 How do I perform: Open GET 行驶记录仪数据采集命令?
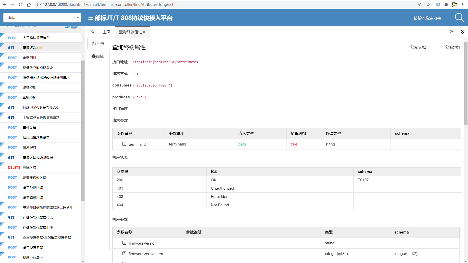[x=40, y=108]
